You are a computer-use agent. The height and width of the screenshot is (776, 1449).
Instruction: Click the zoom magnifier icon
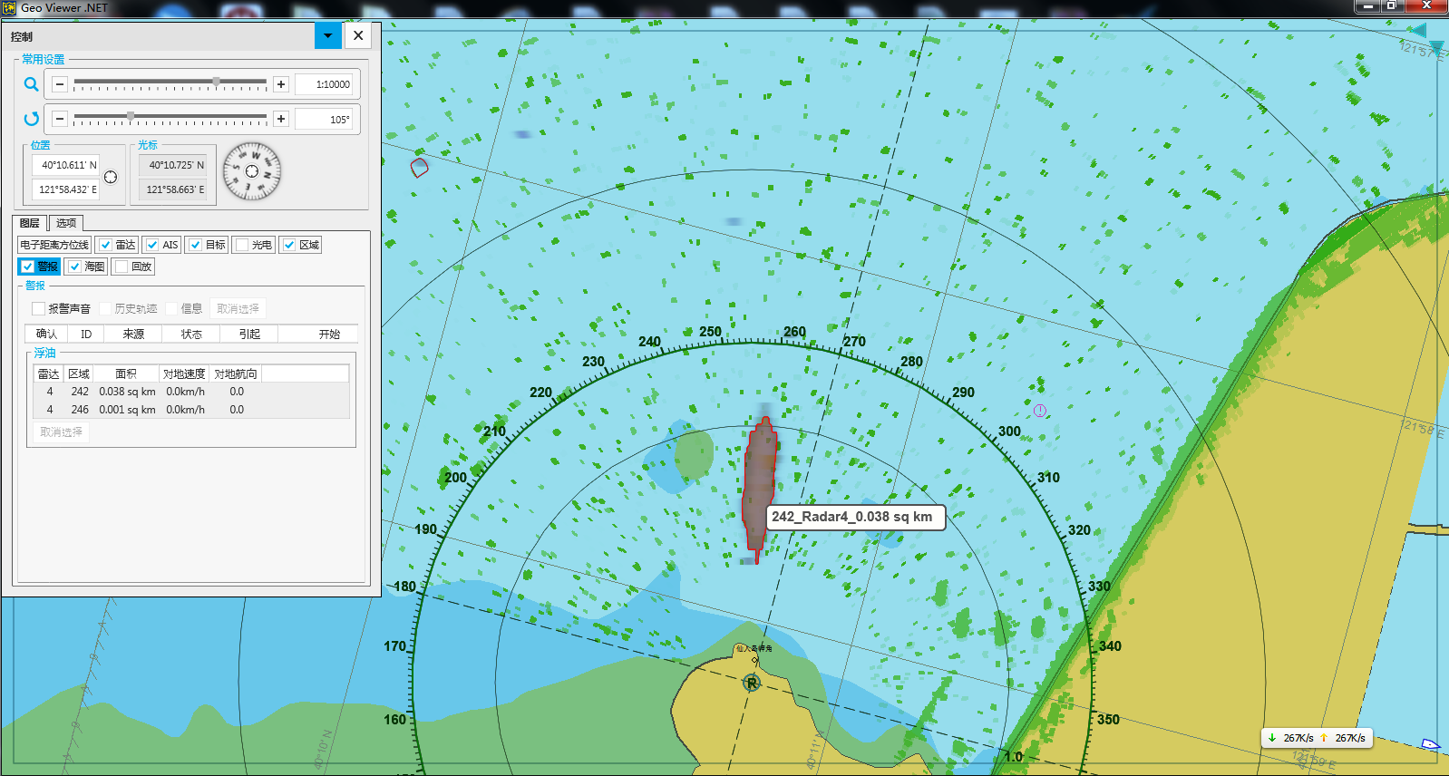(31, 84)
